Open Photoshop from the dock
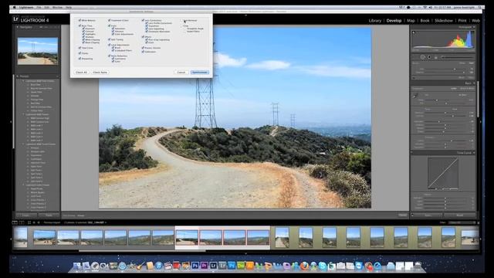The image size is (494, 278). click(195, 266)
